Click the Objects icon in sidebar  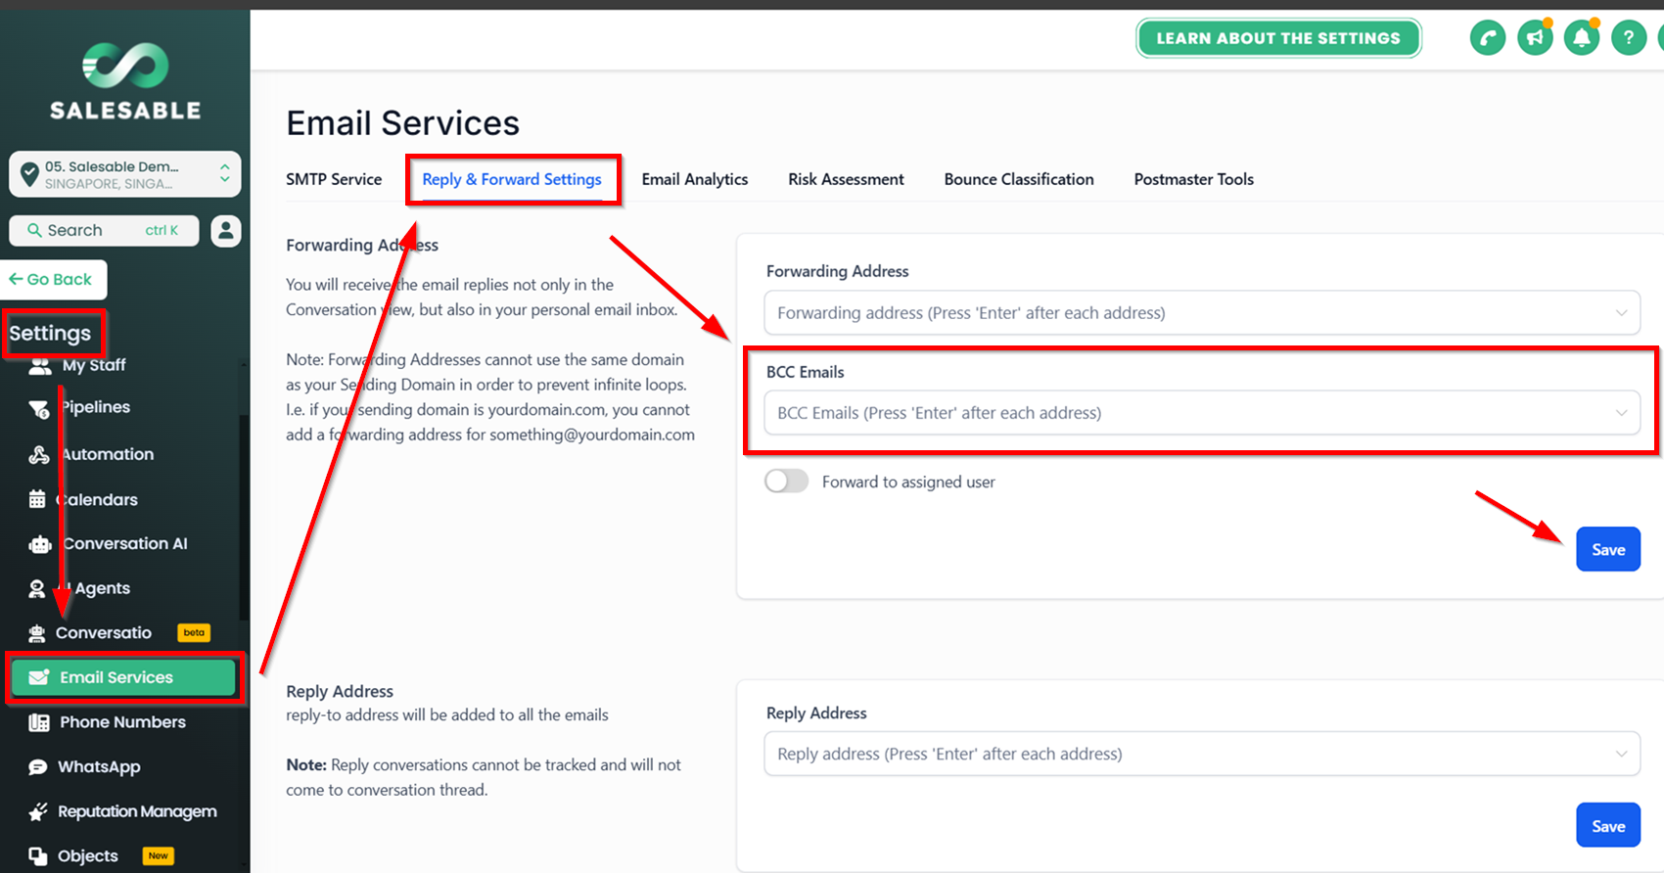tap(38, 856)
